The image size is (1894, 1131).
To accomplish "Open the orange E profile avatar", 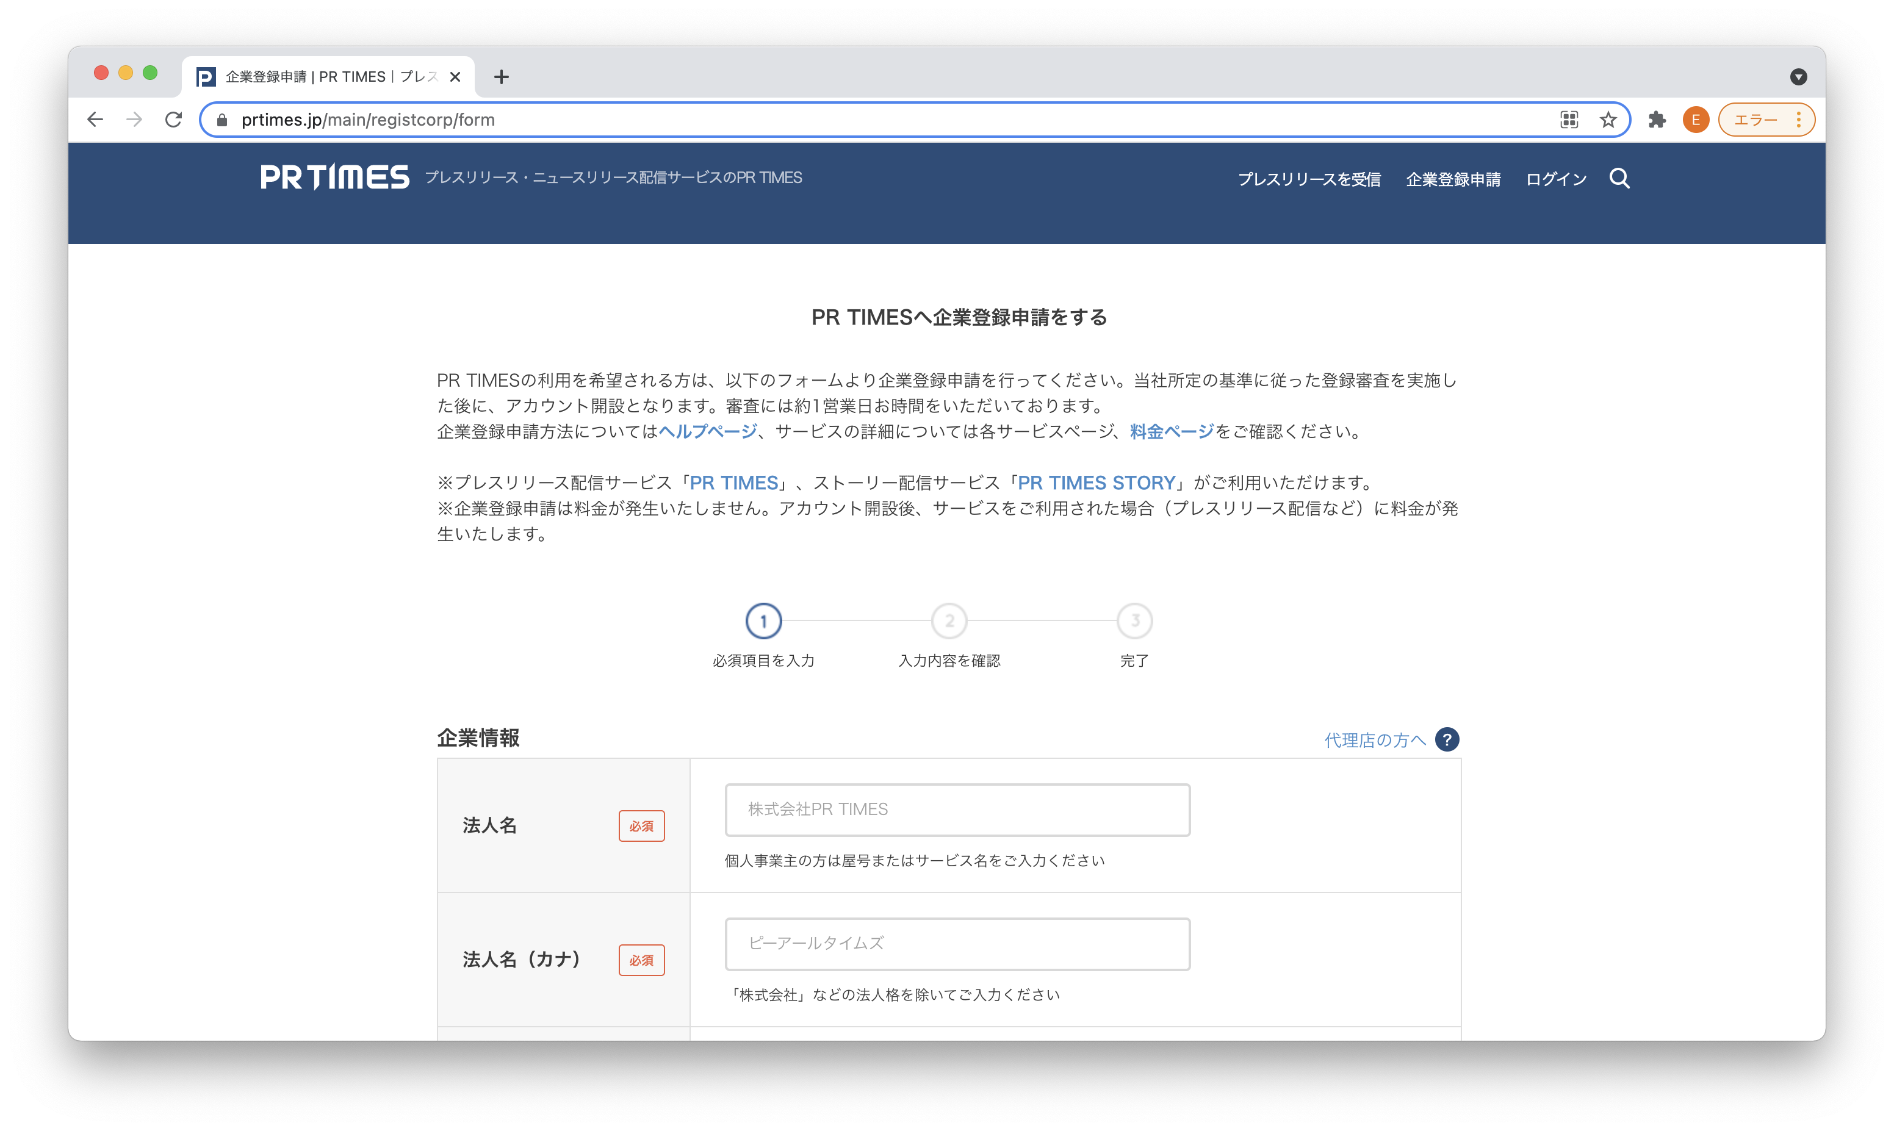I will point(1695,120).
